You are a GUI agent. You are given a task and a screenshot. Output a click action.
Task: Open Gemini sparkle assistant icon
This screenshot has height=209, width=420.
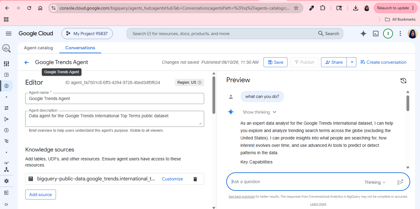coord(363,34)
